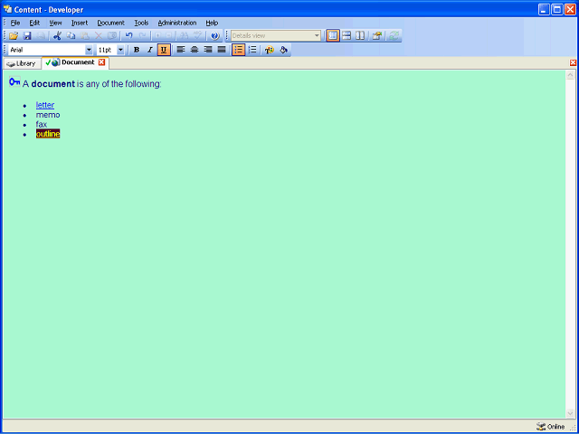Switch to the Library tab
Screen dimensions: 579x434
pos(22,63)
